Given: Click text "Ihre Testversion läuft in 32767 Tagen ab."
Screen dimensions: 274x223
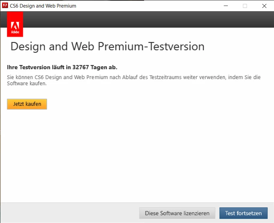Looking at the screenshot, I should coord(62,67).
